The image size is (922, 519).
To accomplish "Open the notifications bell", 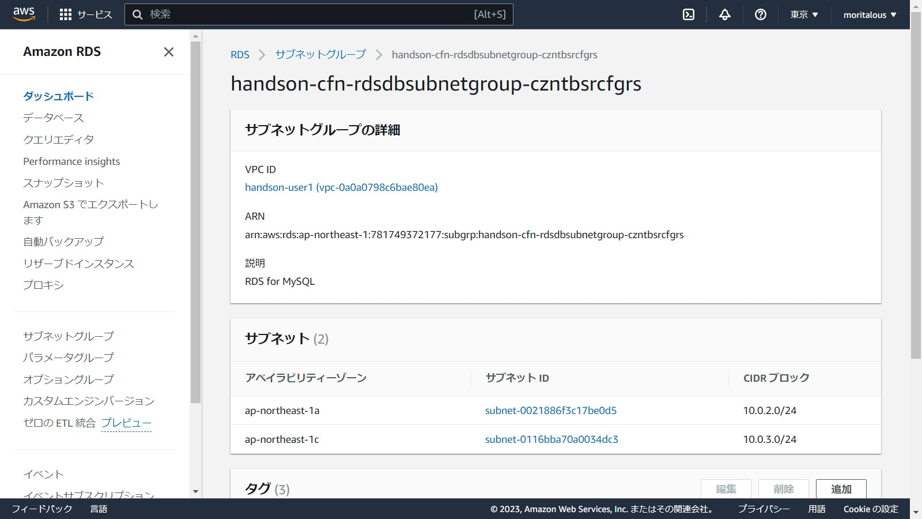I will [725, 14].
